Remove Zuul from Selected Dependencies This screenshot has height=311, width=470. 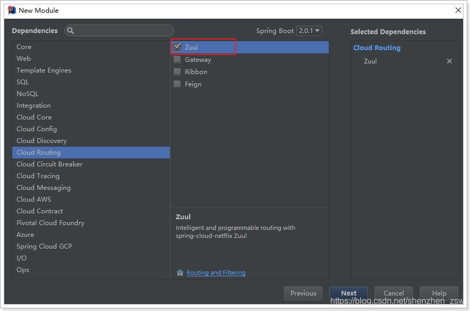449,61
